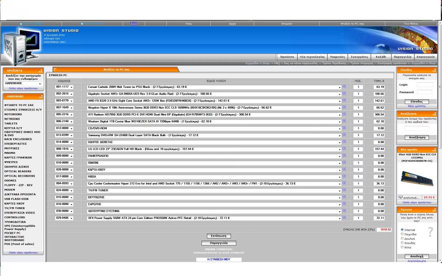Open info icon for TV/FM TUNER row
Image resolution: width=442 pixels, height=276 pixels.
point(344,190)
